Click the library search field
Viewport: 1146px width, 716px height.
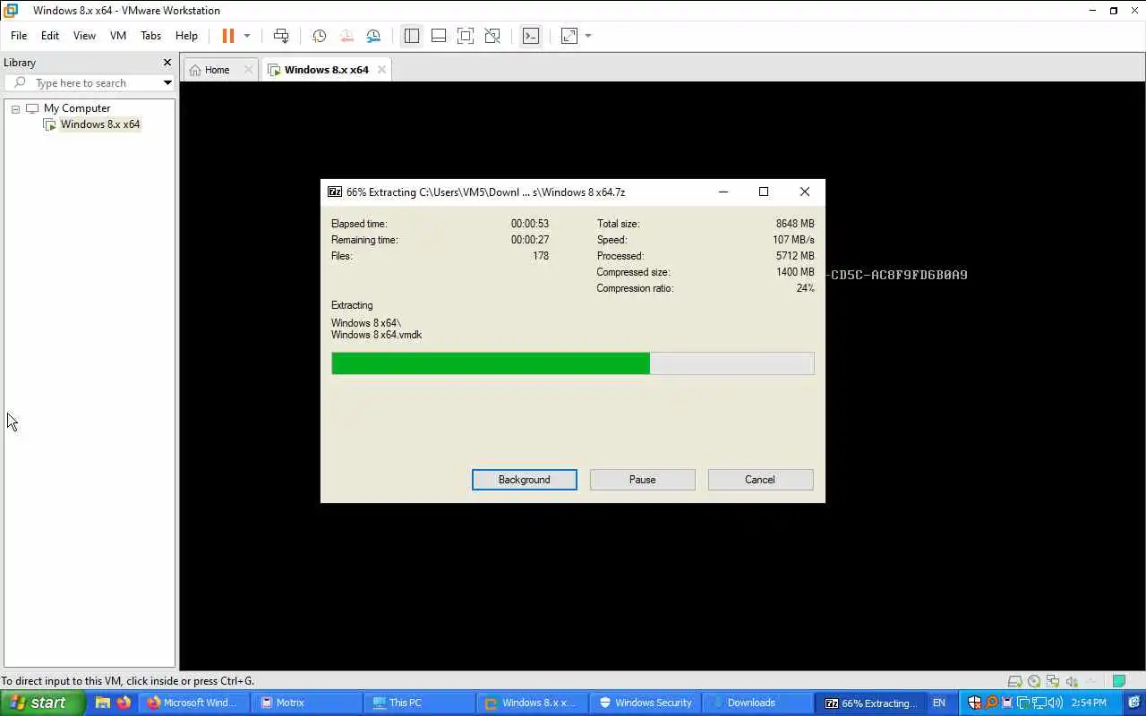click(x=88, y=83)
